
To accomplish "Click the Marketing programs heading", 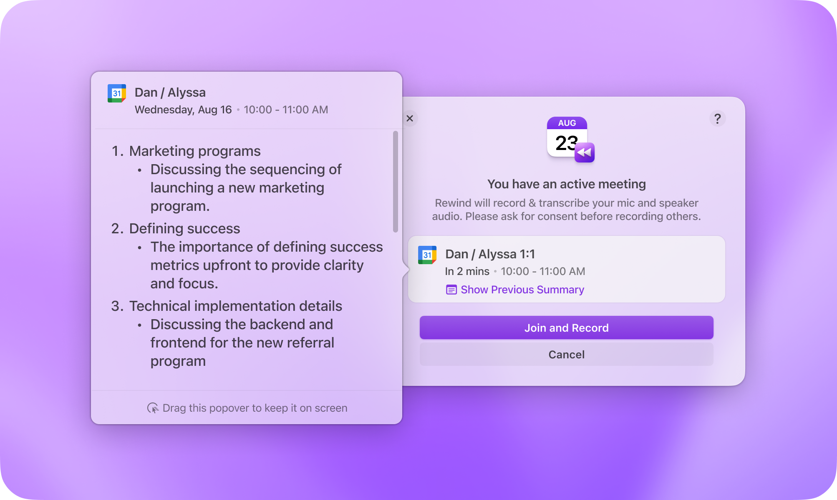I will coord(194,151).
